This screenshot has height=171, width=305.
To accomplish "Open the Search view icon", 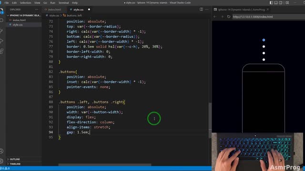I will click(x=1, y=20).
